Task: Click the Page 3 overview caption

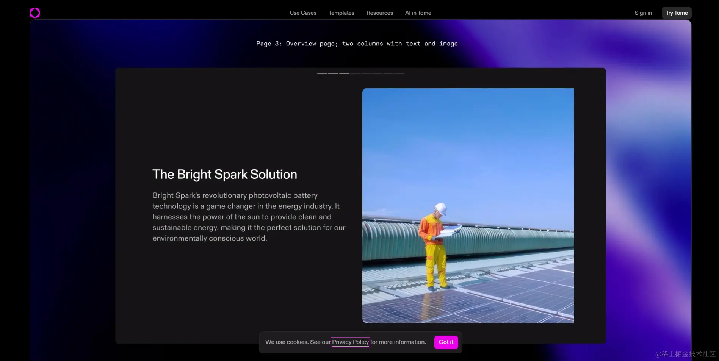Action: [357, 44]
